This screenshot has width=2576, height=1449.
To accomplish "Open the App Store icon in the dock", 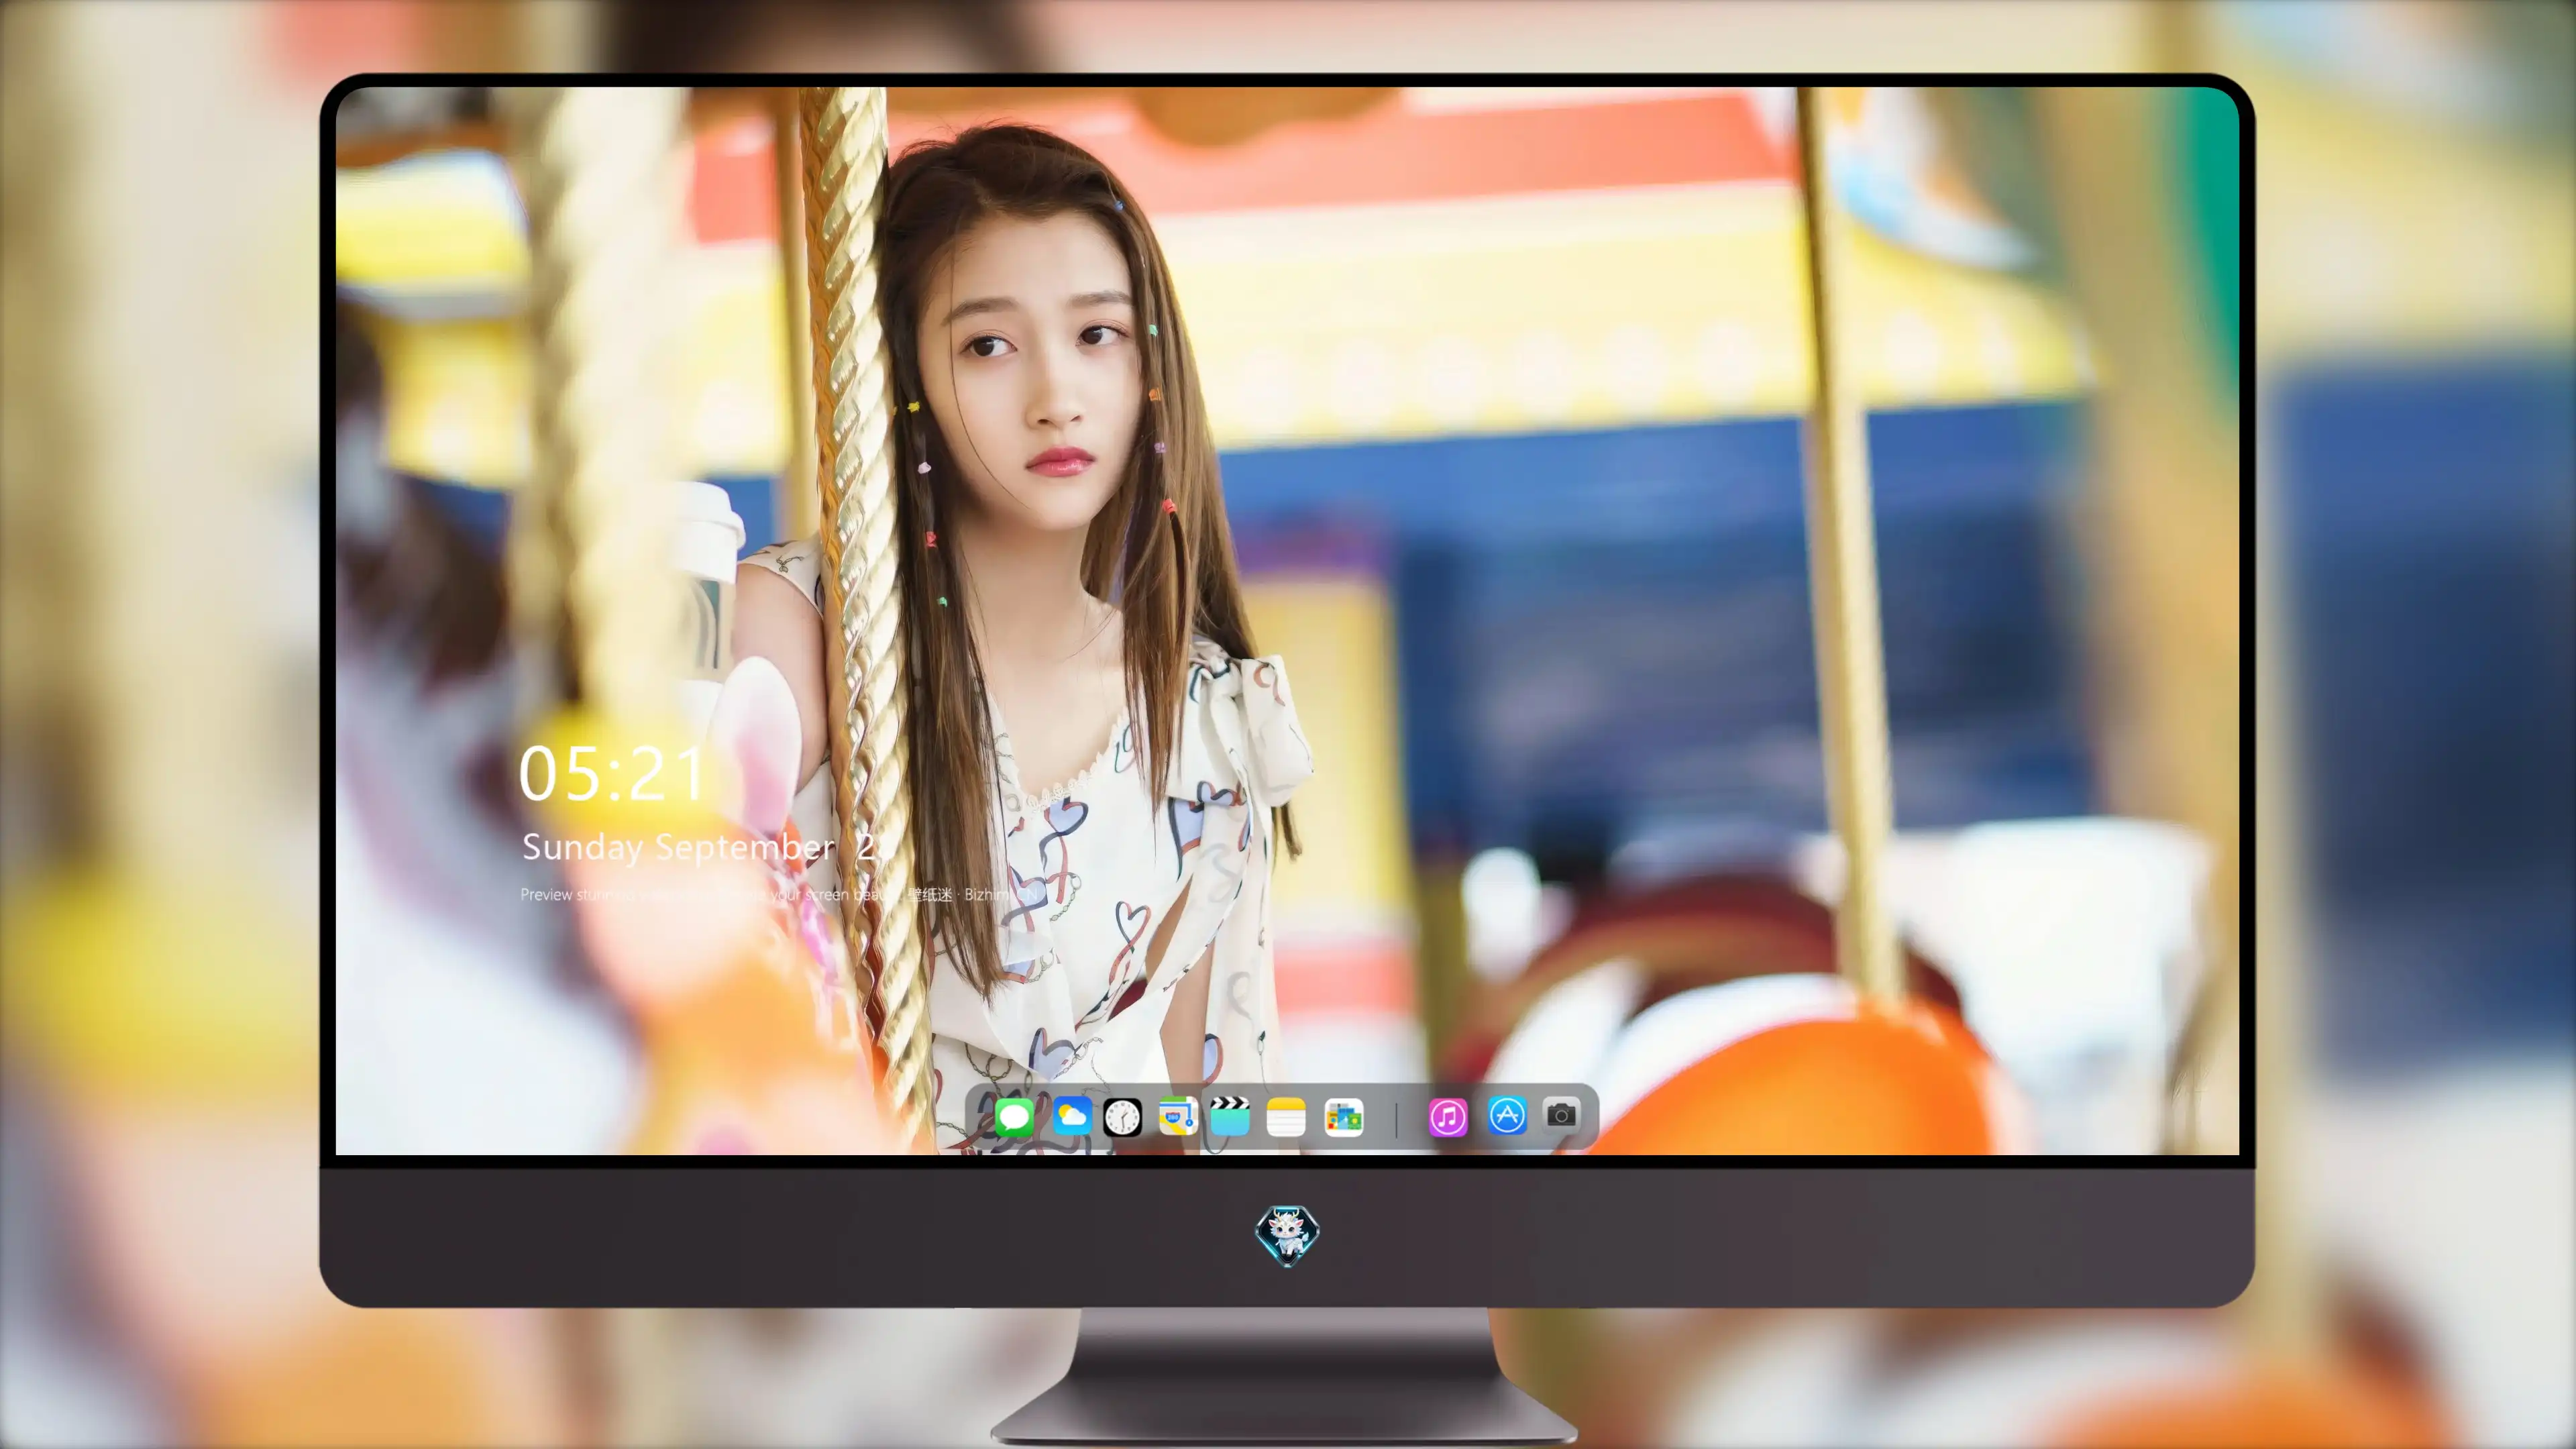I will 1507,1115.
